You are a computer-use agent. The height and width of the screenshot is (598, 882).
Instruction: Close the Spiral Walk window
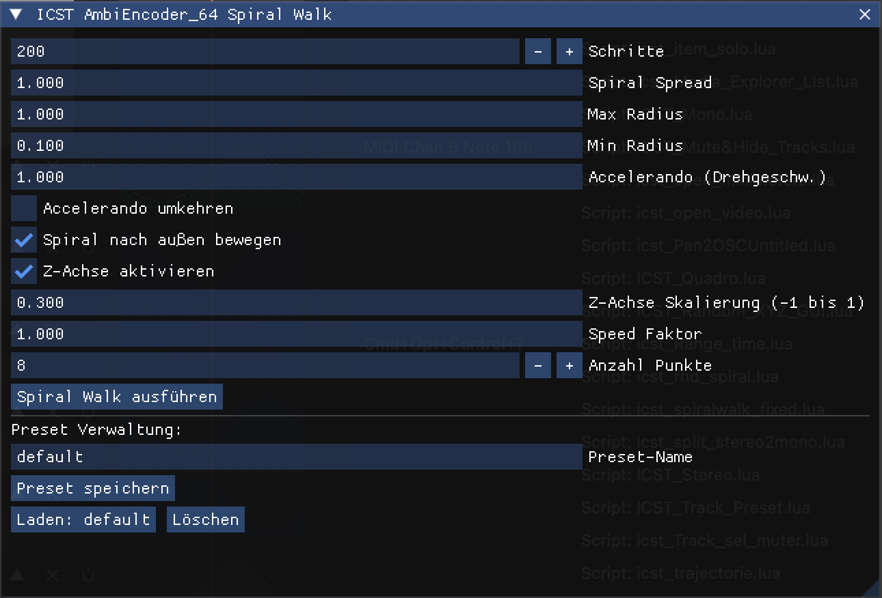(x=865, y=14)
